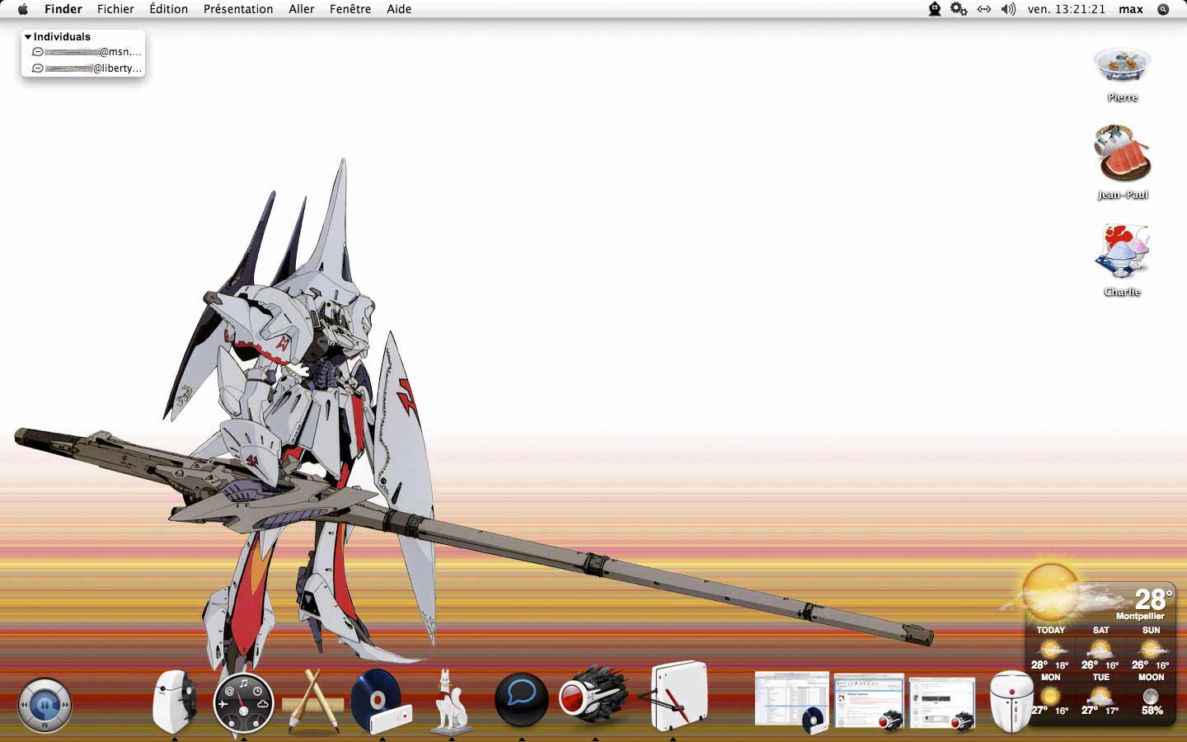Open the Édition menu
Screen dimensions: 1187x742
tap(168, 9)
